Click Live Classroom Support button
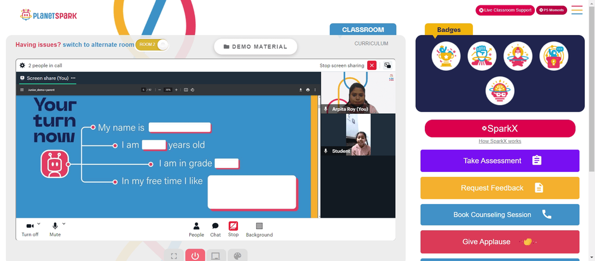Viewport: 595px width, 261px height. click(505, 10)
